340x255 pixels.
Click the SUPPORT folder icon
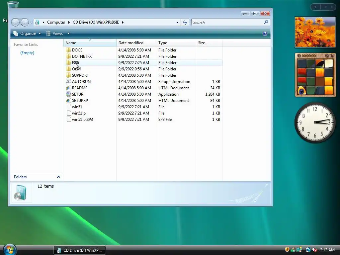coord(68,75)
